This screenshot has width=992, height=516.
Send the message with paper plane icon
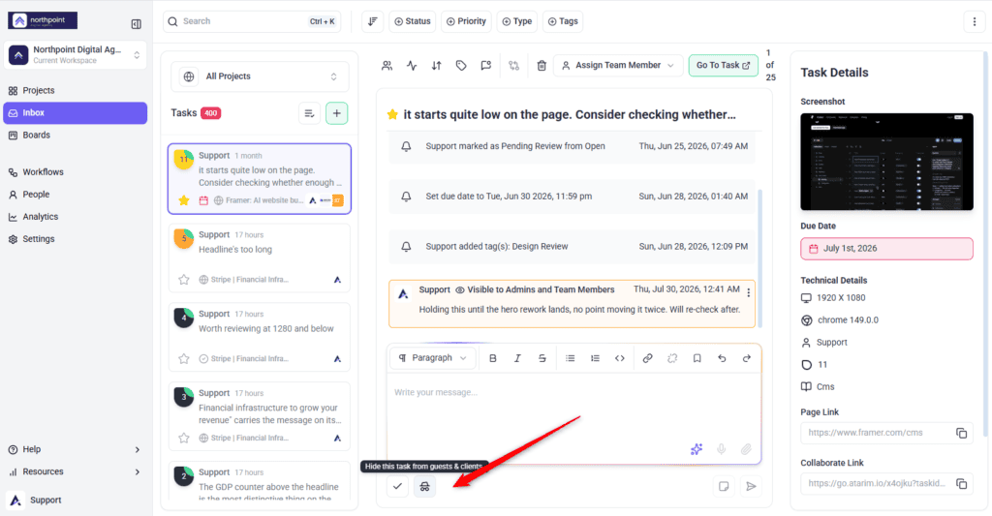click(x=751, y=486)
